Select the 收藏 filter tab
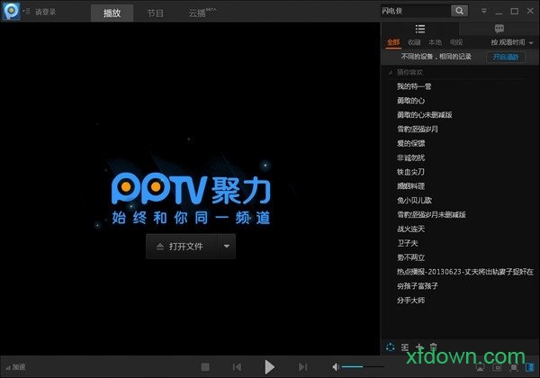 (414, 42)
